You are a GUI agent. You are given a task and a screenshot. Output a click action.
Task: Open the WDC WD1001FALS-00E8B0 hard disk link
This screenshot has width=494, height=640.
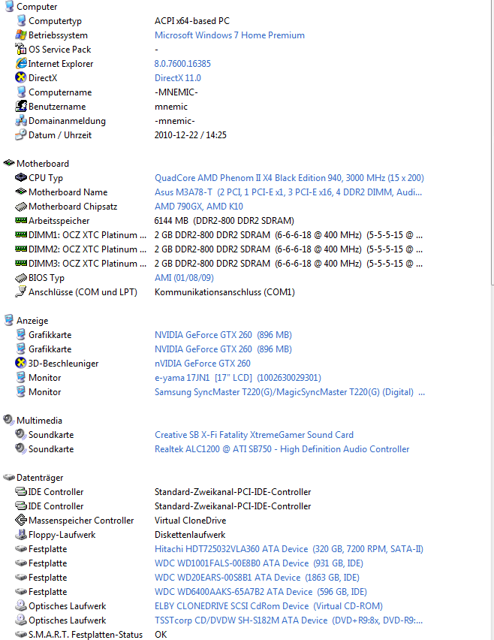[x=258, y=563]
